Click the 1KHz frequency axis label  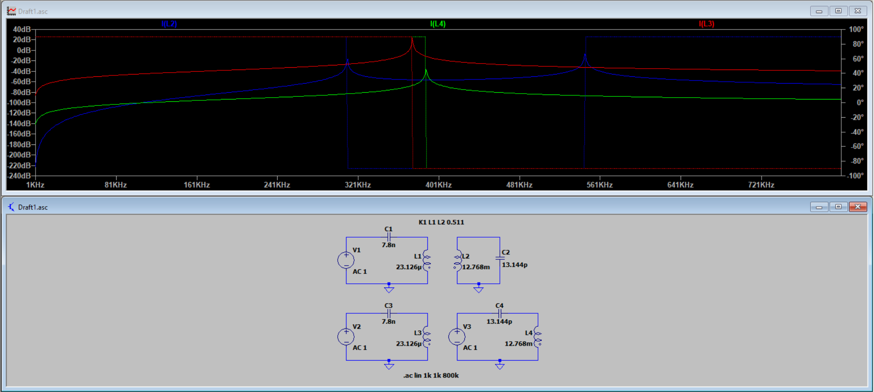pos(35,185)
